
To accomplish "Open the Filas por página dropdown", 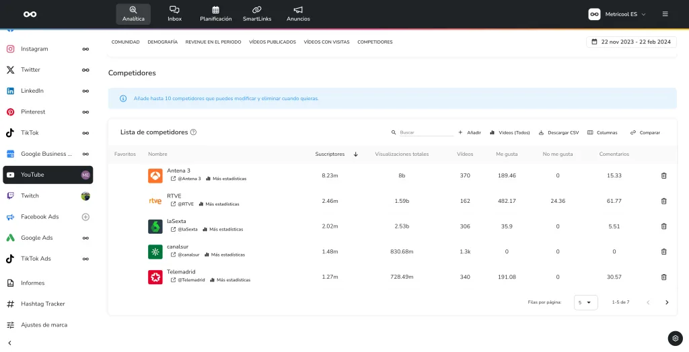I will click(x=586, y=302).
